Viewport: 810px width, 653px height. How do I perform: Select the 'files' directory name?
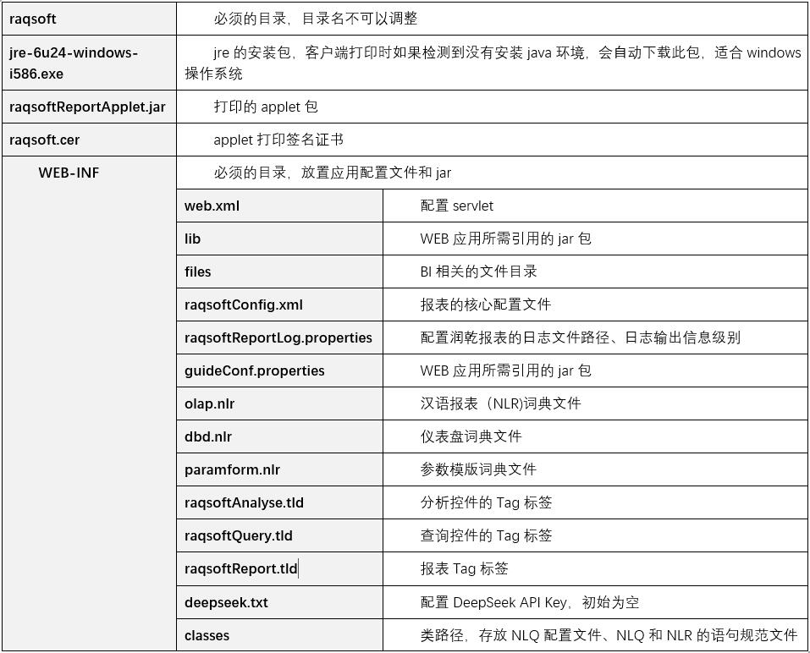tap(198, 272)
